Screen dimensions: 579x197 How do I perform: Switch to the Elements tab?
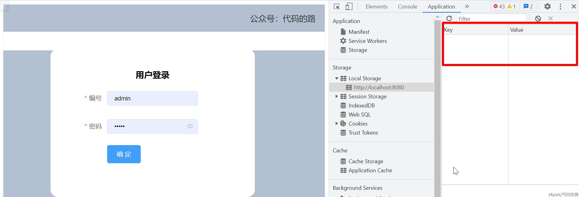pyautogui.click(x=376, y=7)
